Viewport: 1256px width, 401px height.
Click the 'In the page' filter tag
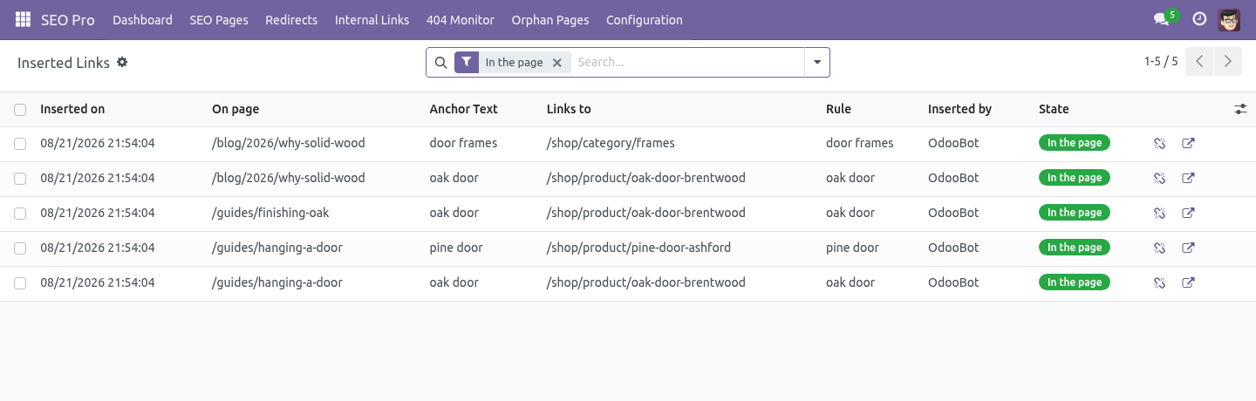click(x=514, y=62)
